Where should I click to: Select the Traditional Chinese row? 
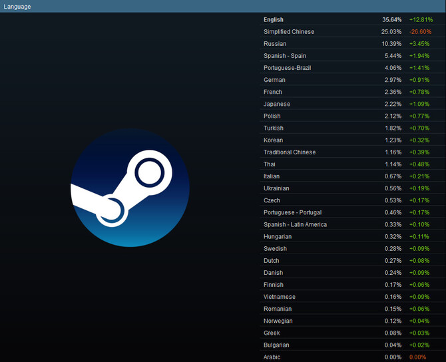tap(353, 152)
